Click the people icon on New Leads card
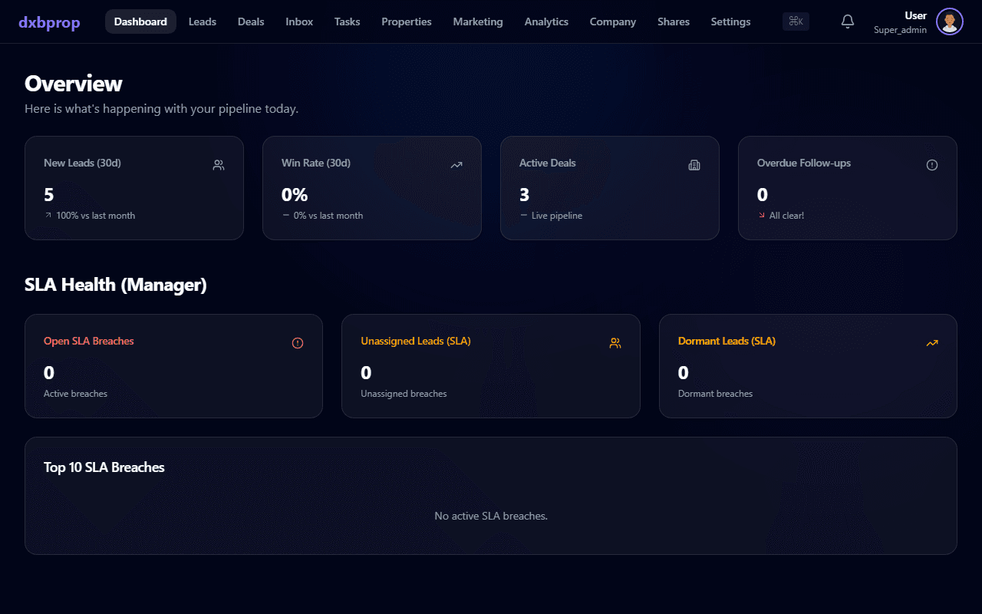 219,165
